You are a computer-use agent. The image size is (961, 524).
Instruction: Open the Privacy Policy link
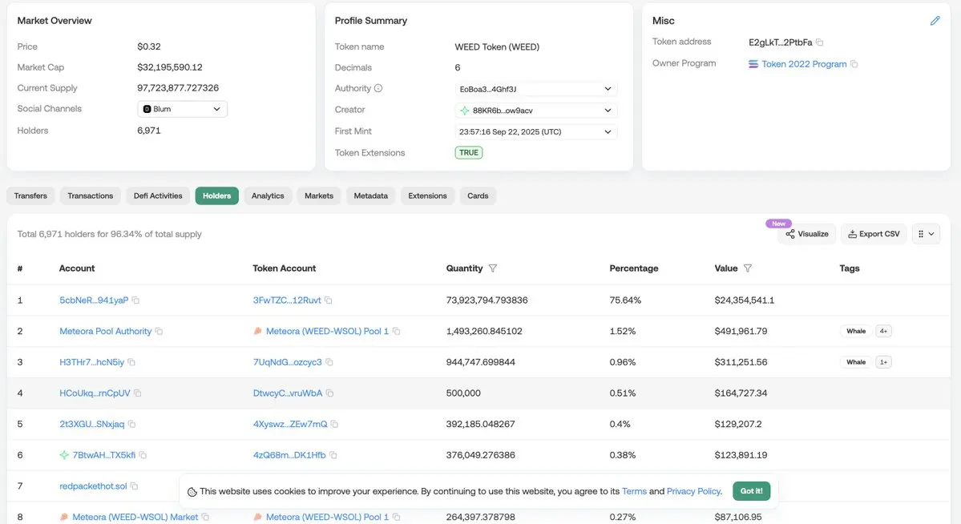coord(694,491)
